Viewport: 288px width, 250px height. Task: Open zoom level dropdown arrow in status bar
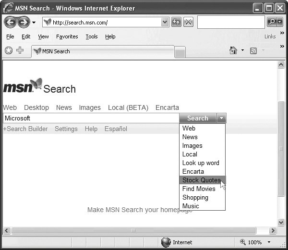[269, 242]
